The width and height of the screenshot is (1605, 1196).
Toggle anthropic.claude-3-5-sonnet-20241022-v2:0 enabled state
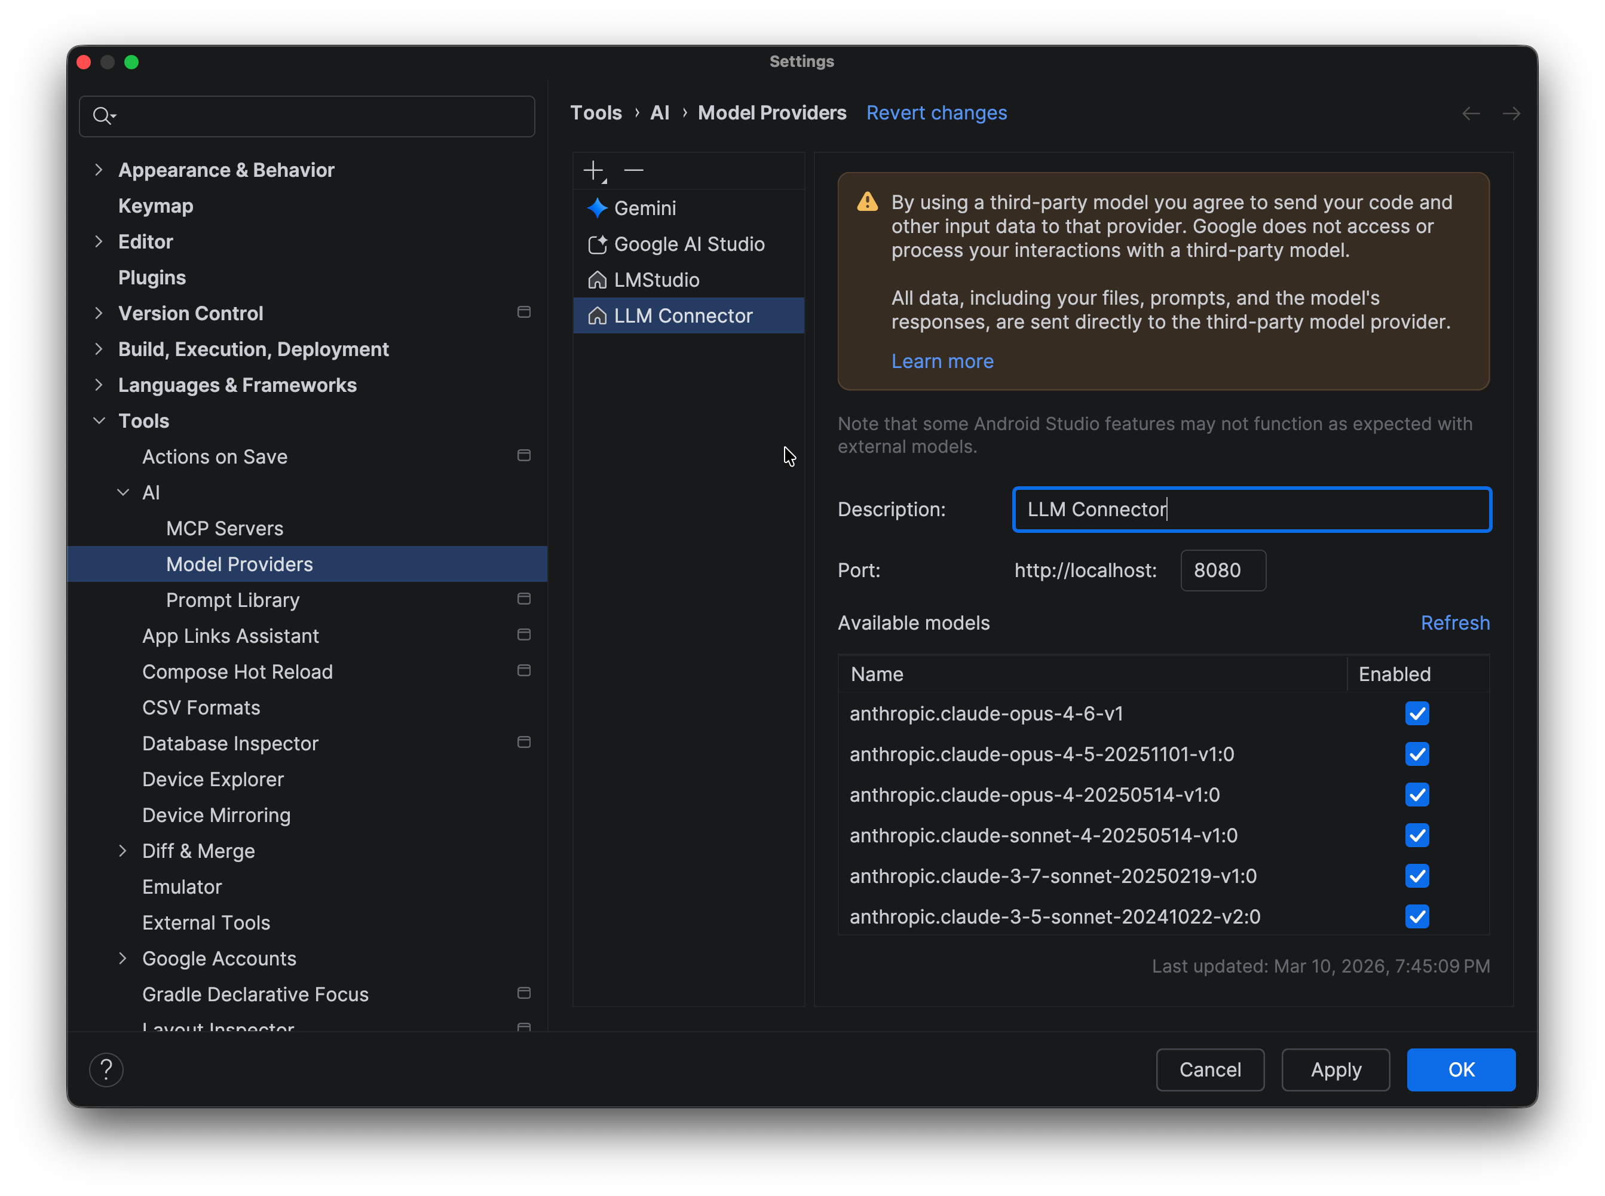1417,916
